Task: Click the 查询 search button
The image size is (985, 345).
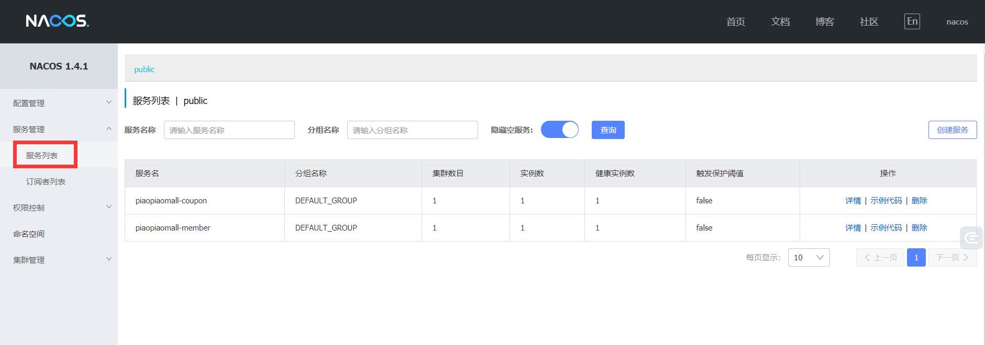Action: 608,130
